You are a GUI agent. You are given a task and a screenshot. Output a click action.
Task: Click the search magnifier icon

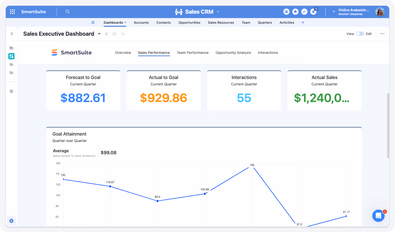67,12
